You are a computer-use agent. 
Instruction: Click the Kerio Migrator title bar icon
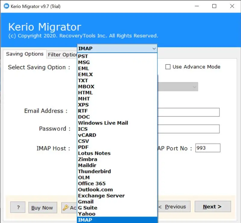(x=6, y=6)
